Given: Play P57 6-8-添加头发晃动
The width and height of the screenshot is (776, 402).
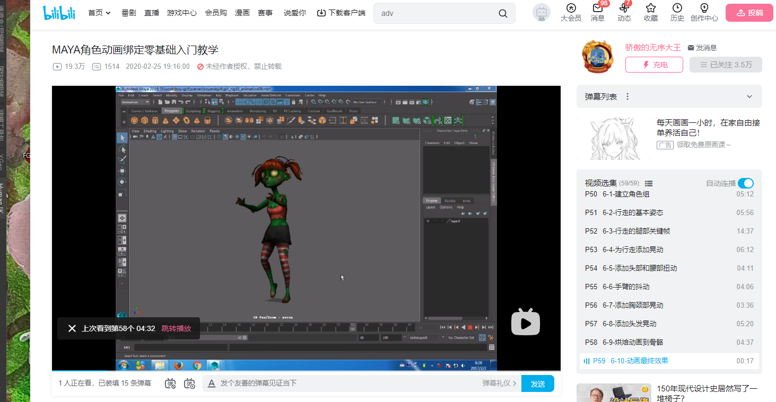Looking at the screenshot, I should click(x=669, y=324).
